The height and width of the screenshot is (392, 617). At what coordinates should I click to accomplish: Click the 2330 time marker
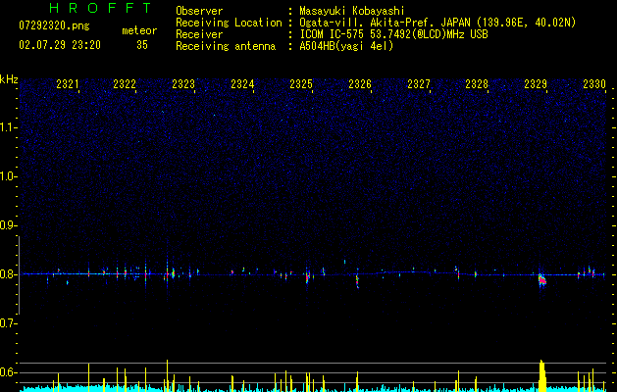tap(594, 84)
